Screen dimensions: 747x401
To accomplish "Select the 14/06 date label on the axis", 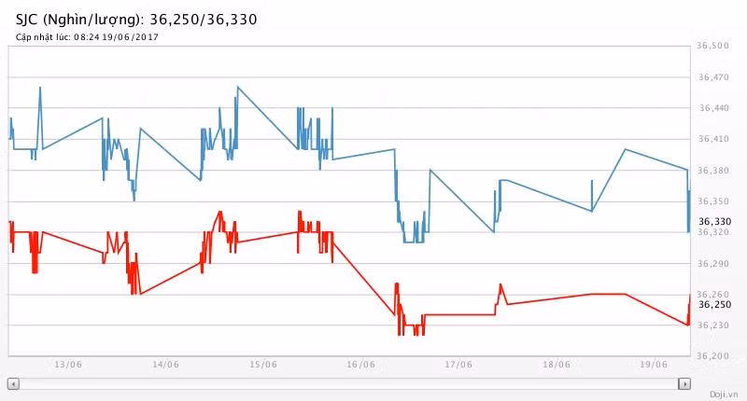I will tap(165, 365).
